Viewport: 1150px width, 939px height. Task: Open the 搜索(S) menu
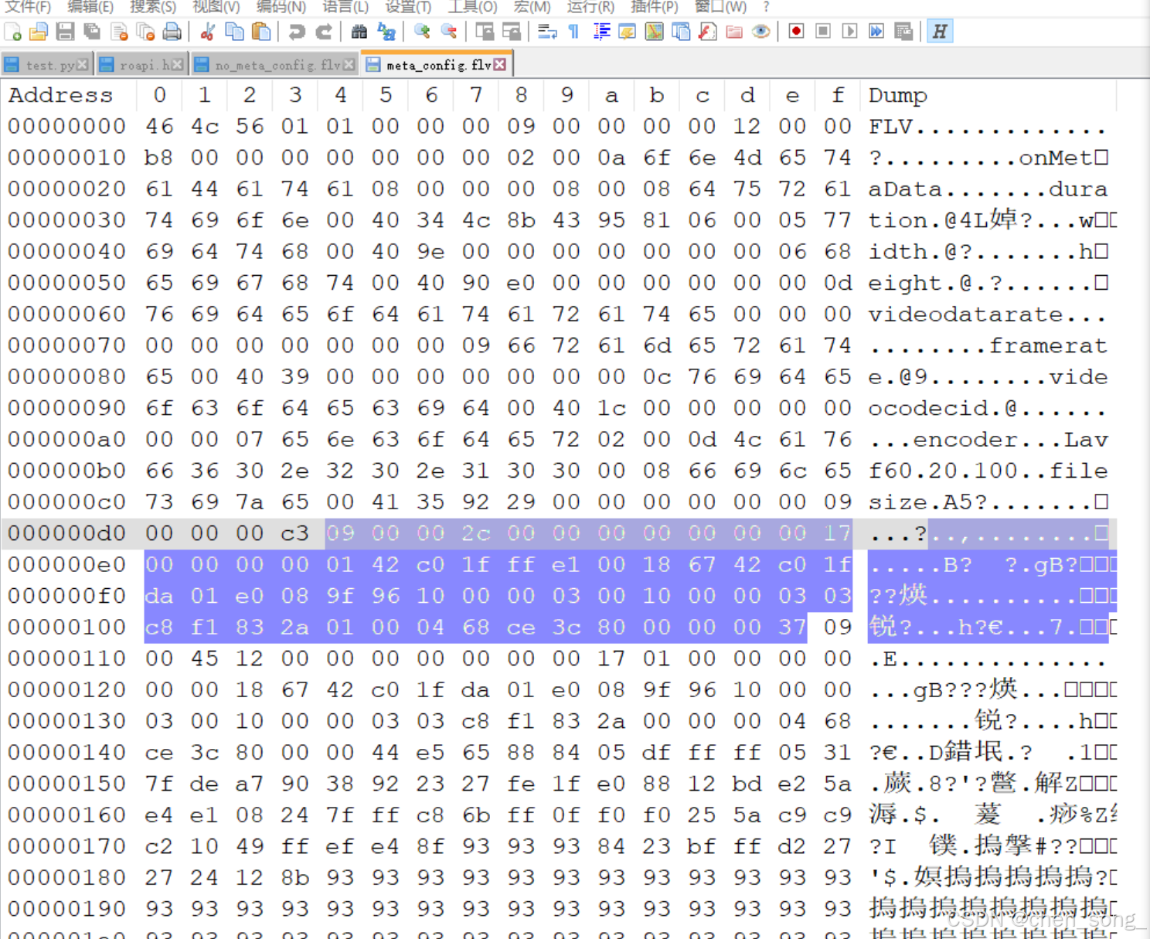coord(153,7)
